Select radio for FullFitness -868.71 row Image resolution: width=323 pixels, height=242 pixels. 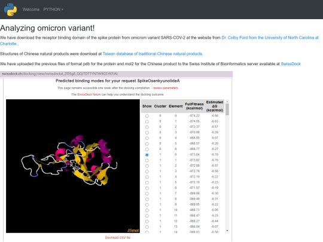tap(147, 210)
